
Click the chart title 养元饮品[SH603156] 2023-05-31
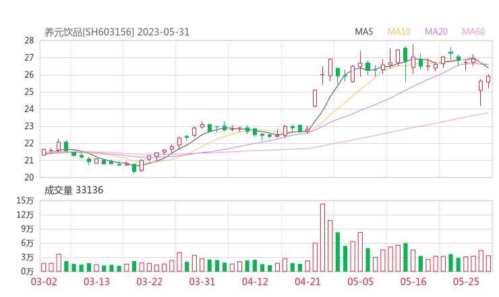coord(117,32)
